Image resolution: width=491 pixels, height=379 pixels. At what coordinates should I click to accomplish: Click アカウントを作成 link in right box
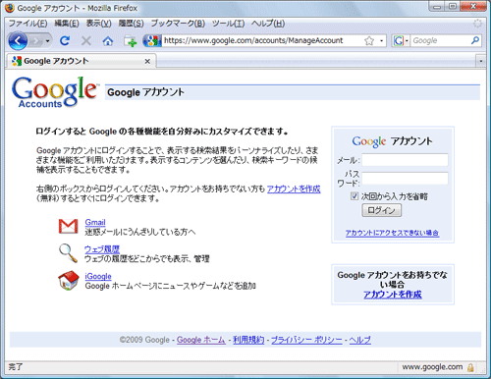pyautogui.click(x=393, y=295)
